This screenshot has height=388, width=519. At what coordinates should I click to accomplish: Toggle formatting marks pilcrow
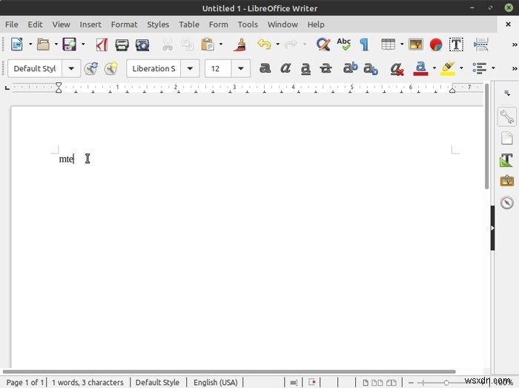364,45
